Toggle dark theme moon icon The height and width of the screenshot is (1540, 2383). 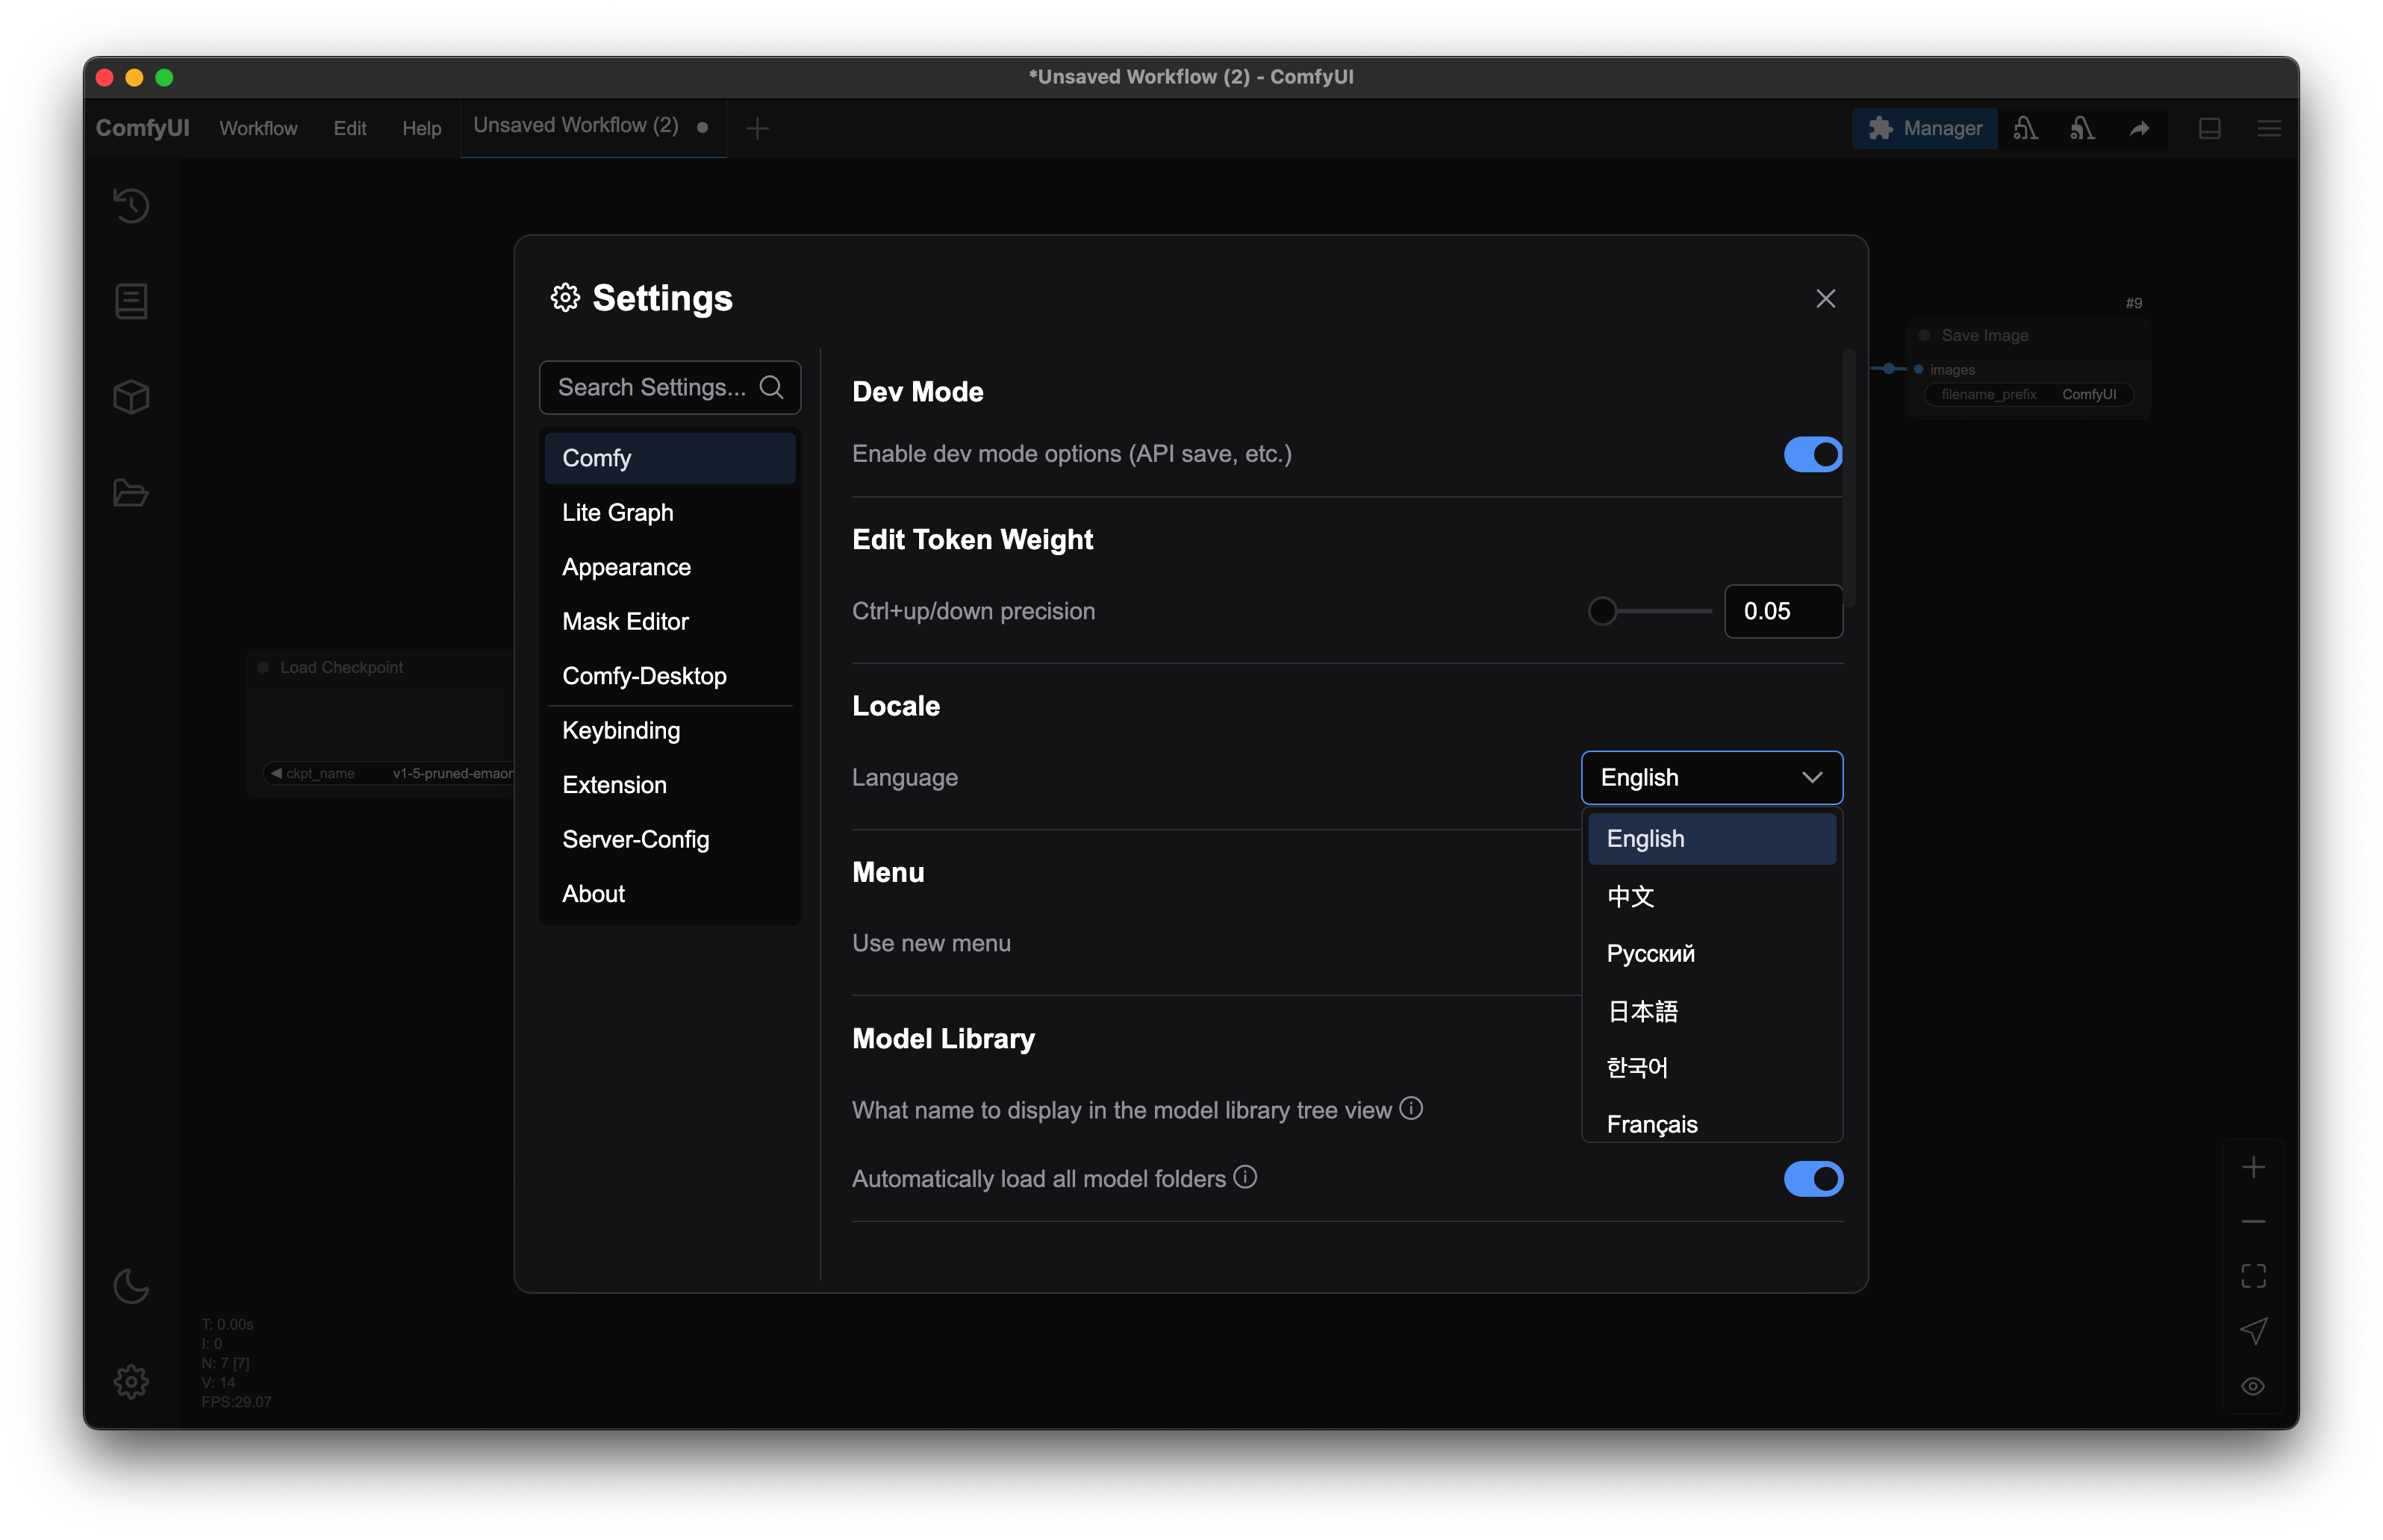coord(131,1286)
